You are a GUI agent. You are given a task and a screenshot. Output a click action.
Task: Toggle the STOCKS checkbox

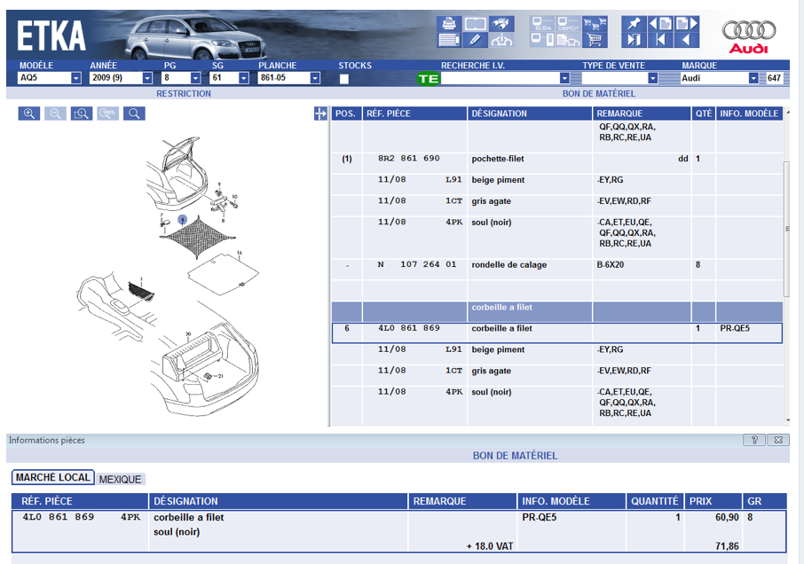(343, 79)
